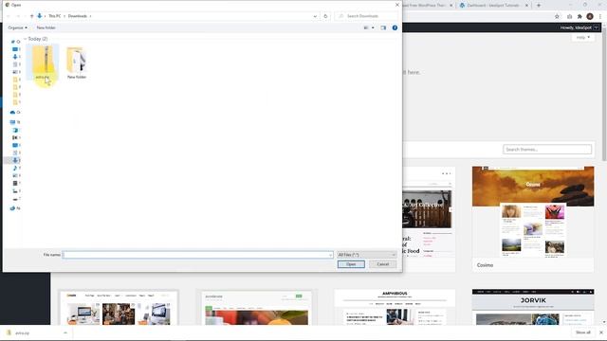Open the Amphibious theme thumbnail

point(395,307)
